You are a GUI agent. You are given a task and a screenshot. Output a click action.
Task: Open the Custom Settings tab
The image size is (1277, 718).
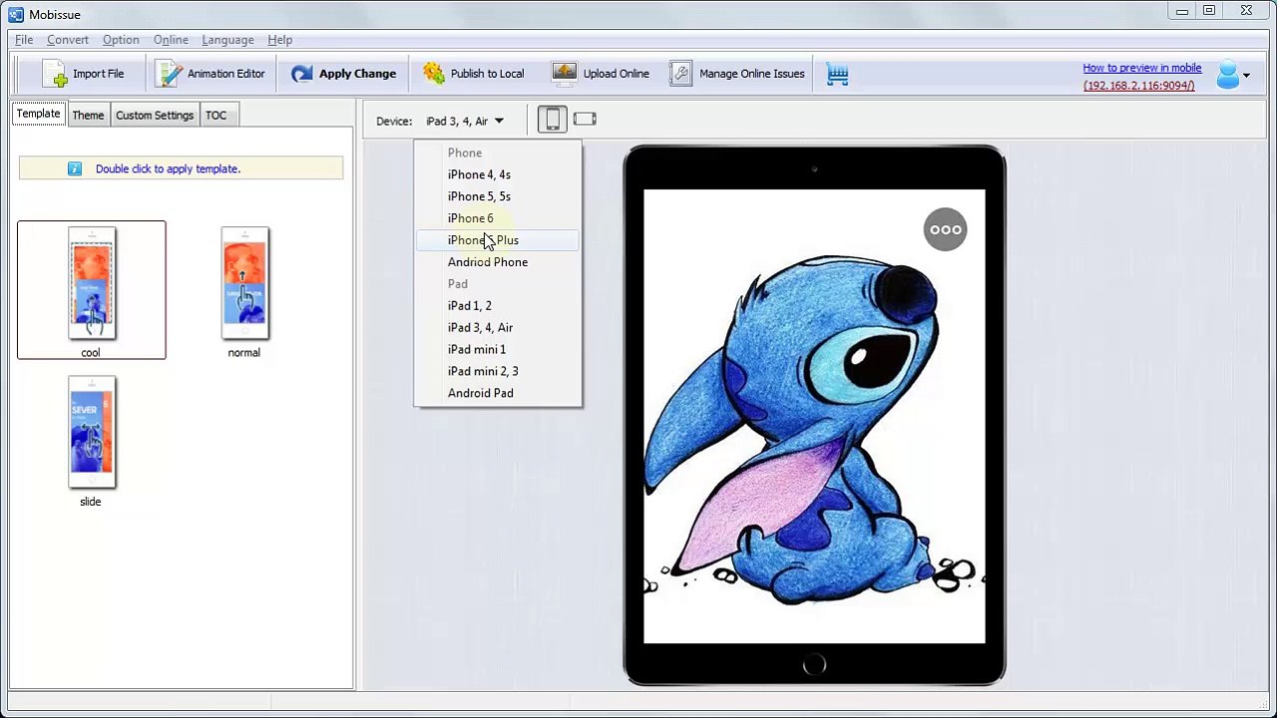click(155, 116)
